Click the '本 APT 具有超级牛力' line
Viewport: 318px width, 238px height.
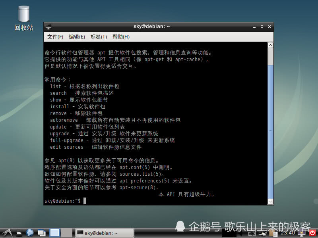pos(186,194)
